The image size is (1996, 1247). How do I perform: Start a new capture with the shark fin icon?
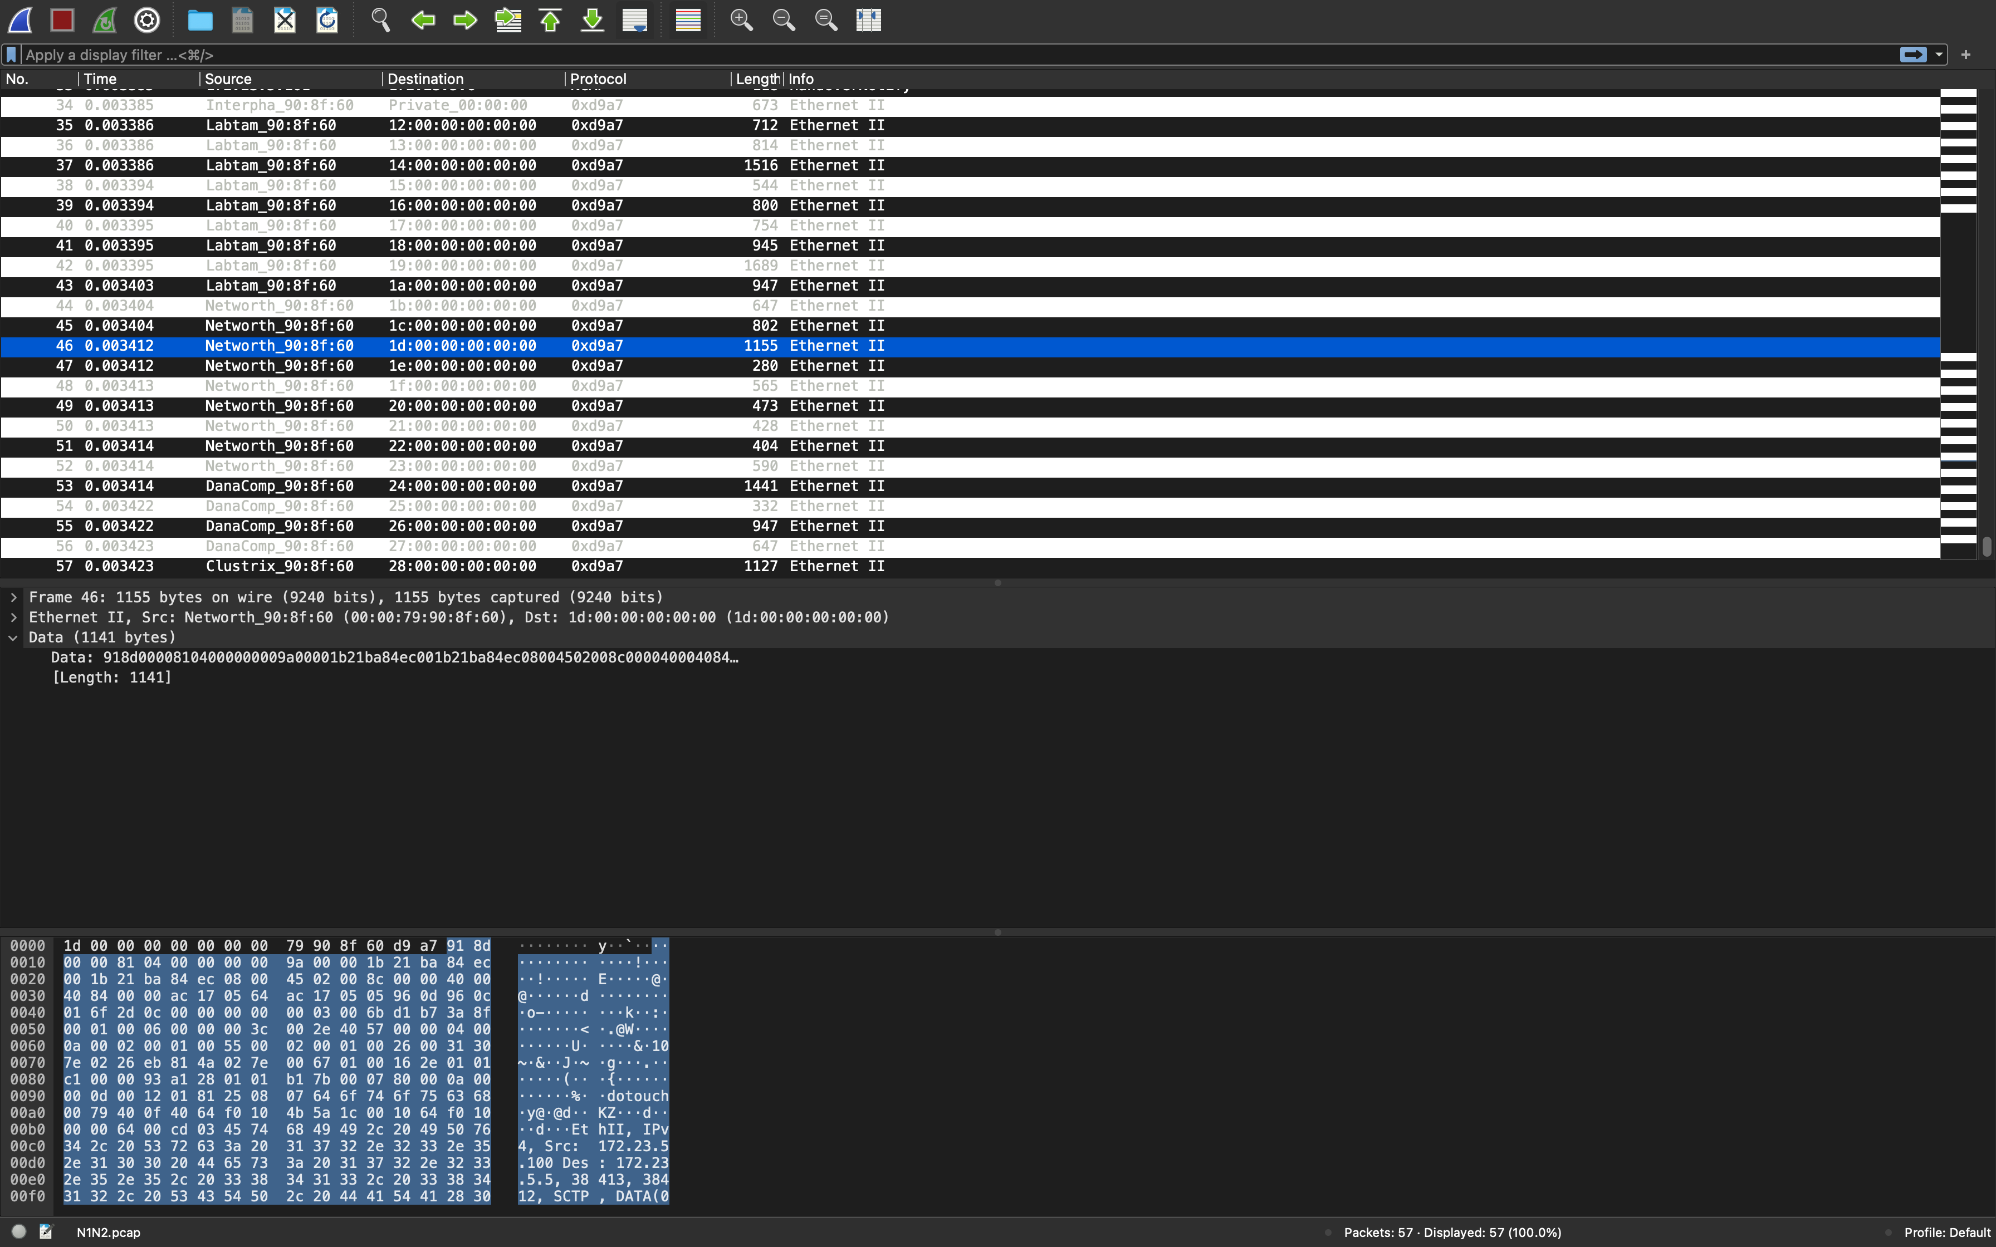click(20, 20)
